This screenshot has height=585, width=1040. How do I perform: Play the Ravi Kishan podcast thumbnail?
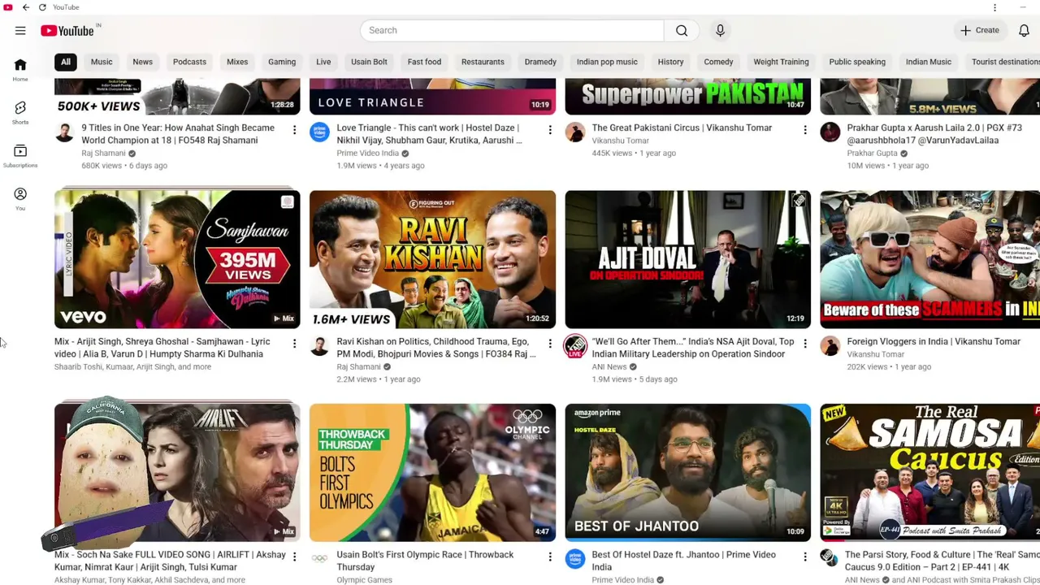click(432, 259)
